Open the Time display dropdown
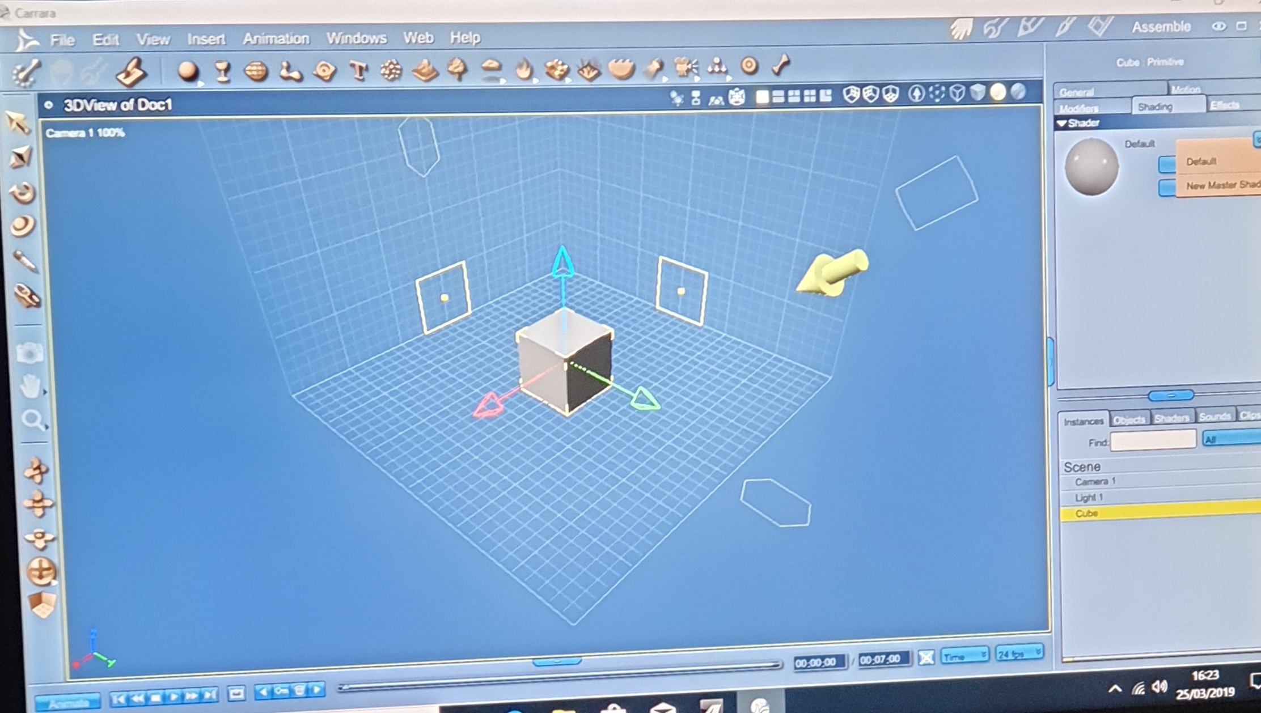Screen dimensions: 1261x713 point(964,656)
